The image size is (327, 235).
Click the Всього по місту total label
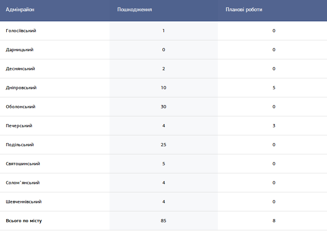(24, 221)
